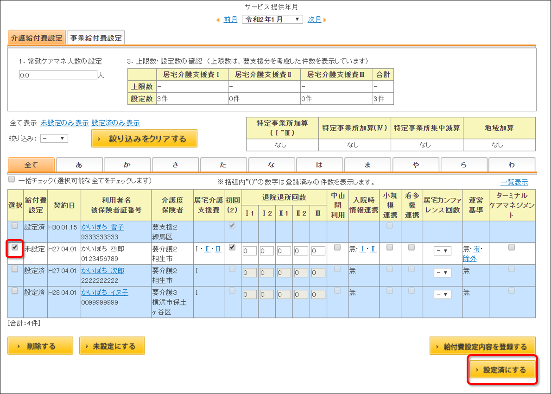Click Ⅰ2 退院退所回数 field in 四郎 row
This screenshot has height=394, width=551.
[267, 251]
